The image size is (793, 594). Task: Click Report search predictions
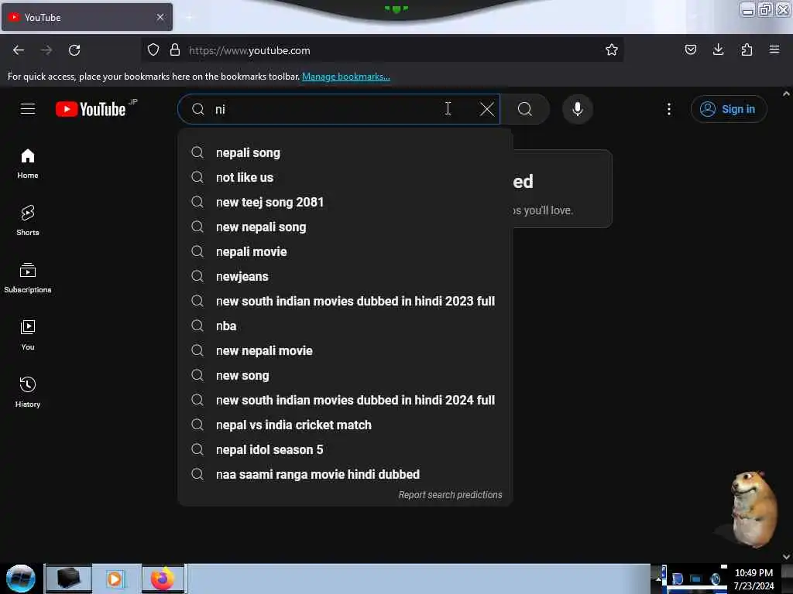450,495
